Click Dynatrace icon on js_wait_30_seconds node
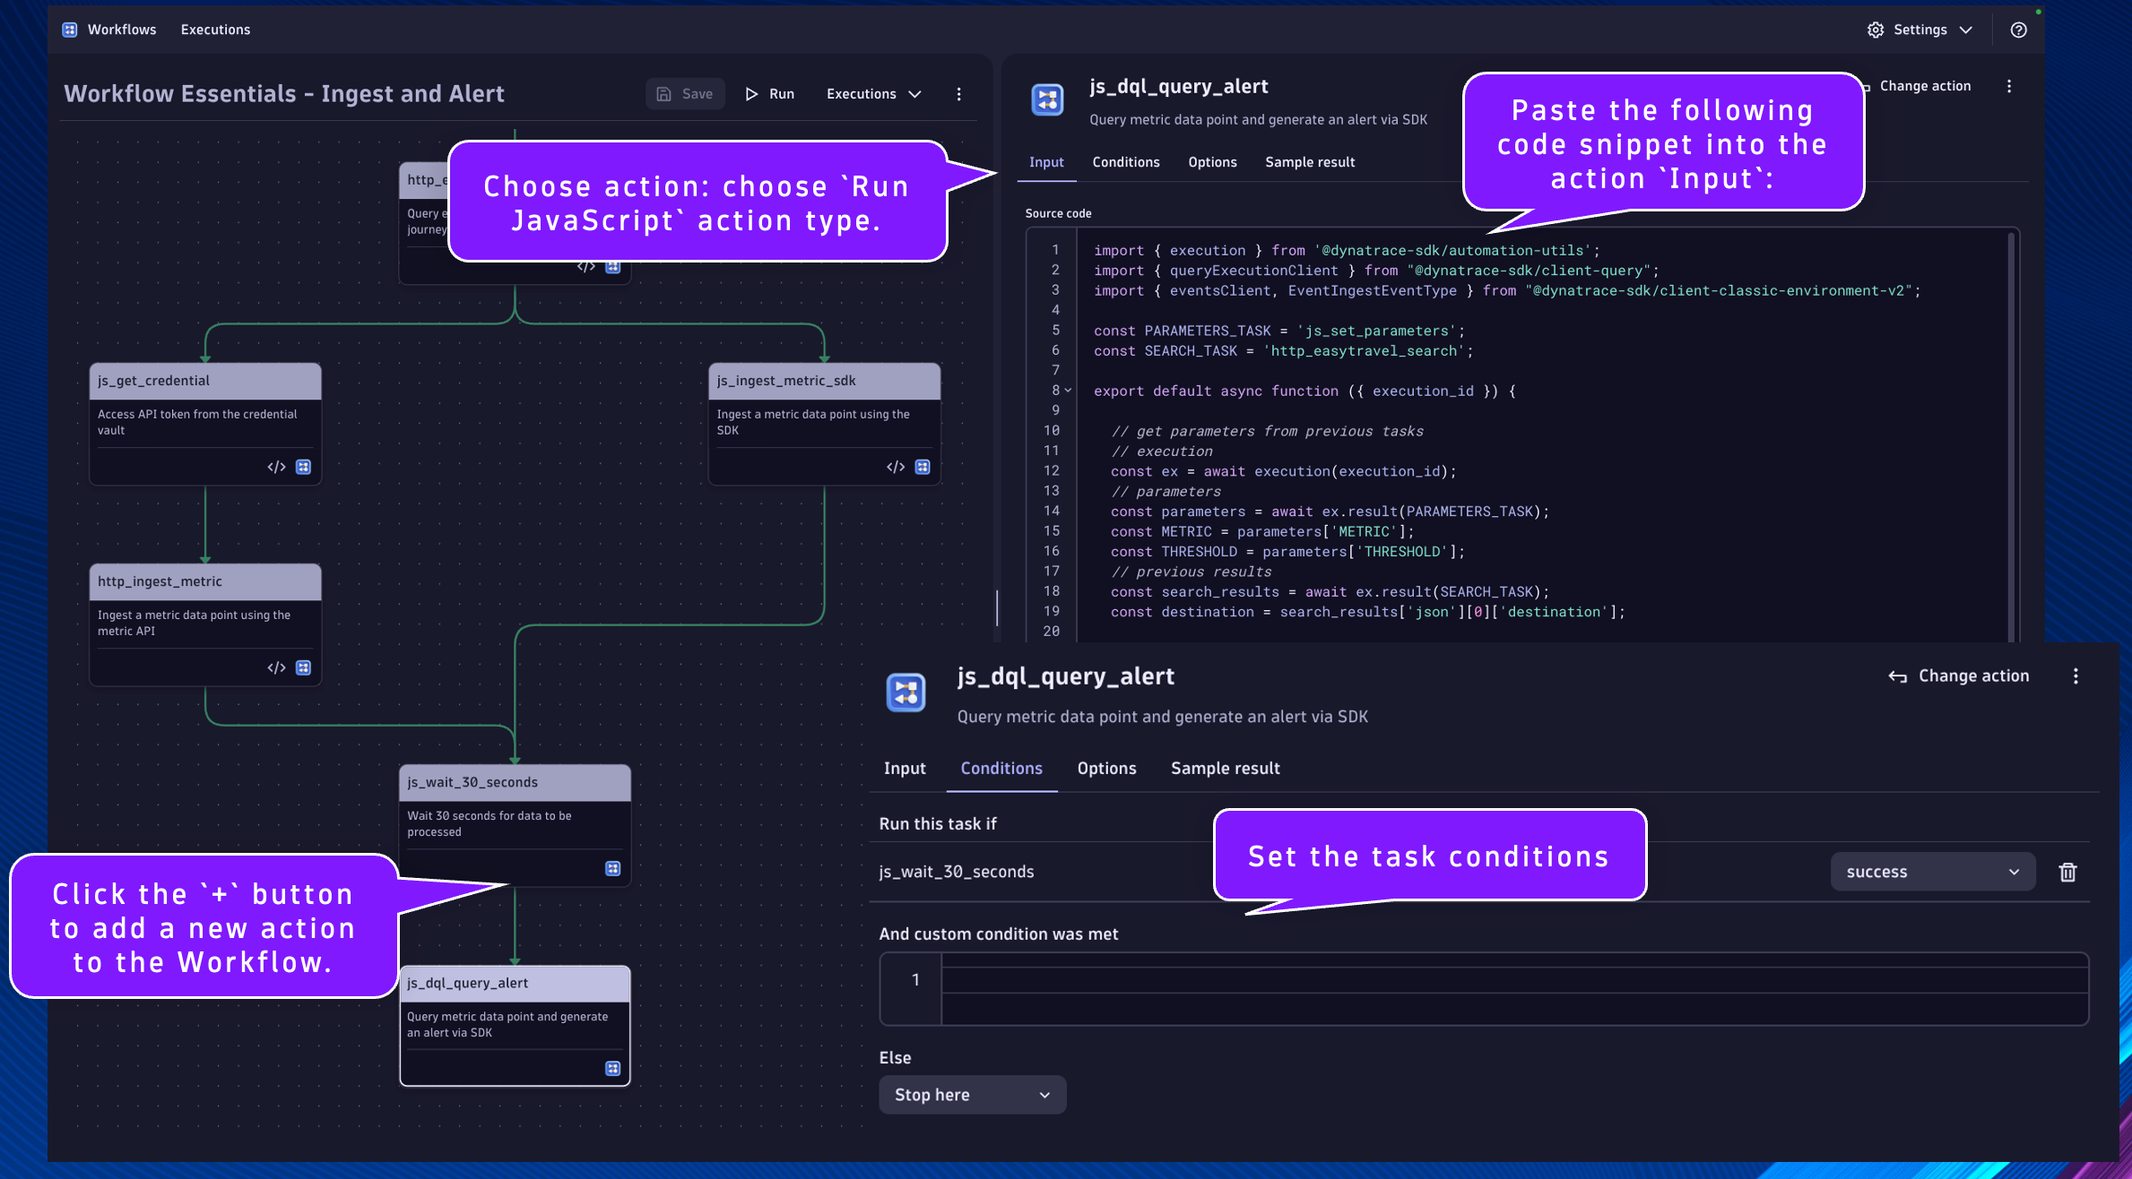Image resolution: width=2132 pixels, height=1179 pixels. coord(612,868)
